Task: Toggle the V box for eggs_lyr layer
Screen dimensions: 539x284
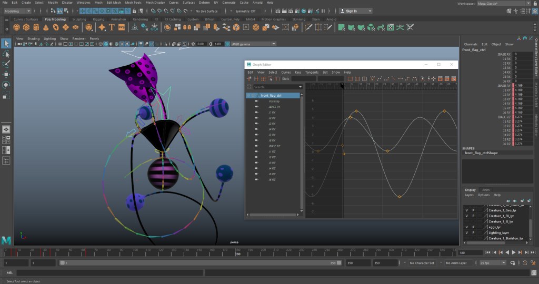Action: [x=466, y=227]
